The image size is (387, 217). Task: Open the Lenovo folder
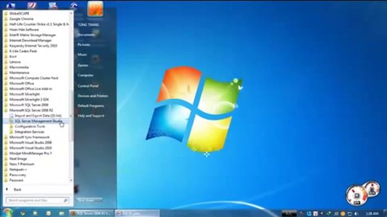point(15,61)
